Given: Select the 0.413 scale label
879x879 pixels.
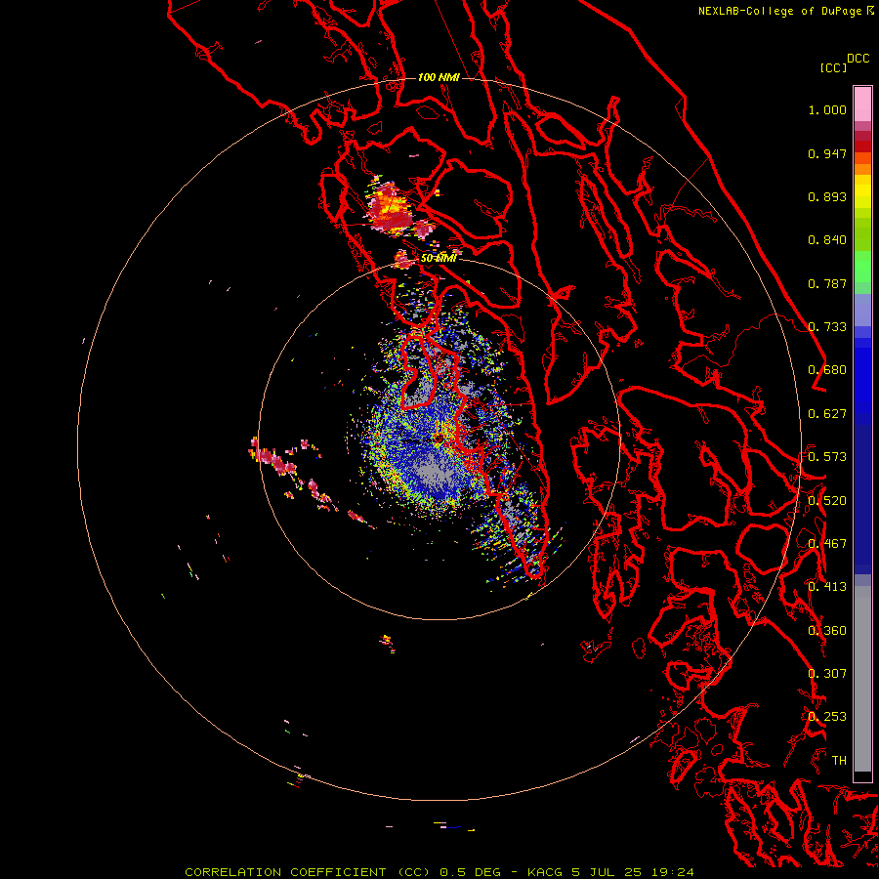Looking at the screenshot, I should 827,587.
